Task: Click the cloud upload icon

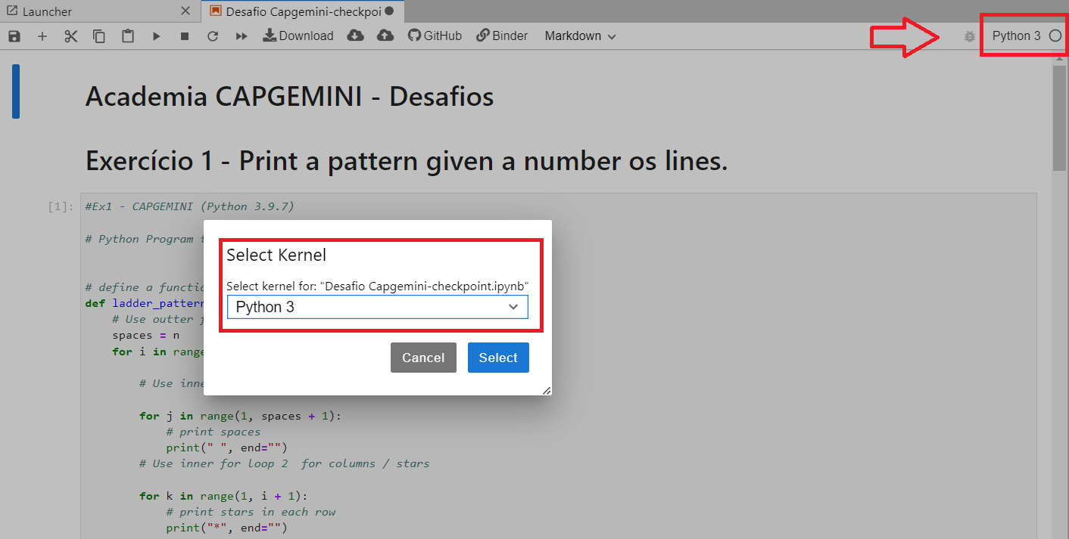Action: click(x=385, y=36)
